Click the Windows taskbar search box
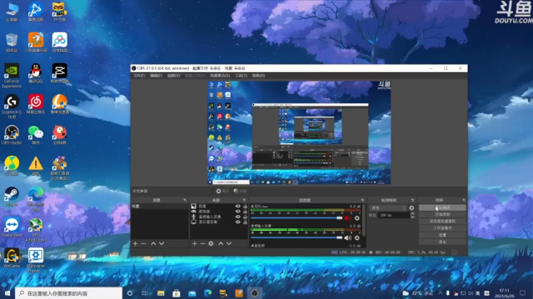533x299 pixels. coord(68,293)
